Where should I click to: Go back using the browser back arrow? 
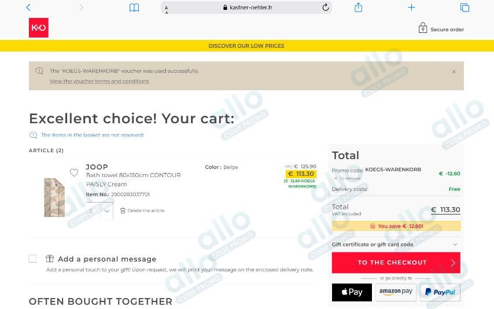[x=28, y=8]
